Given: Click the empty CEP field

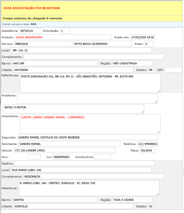Looking at the screenshot, I should (x=173, y=70).
